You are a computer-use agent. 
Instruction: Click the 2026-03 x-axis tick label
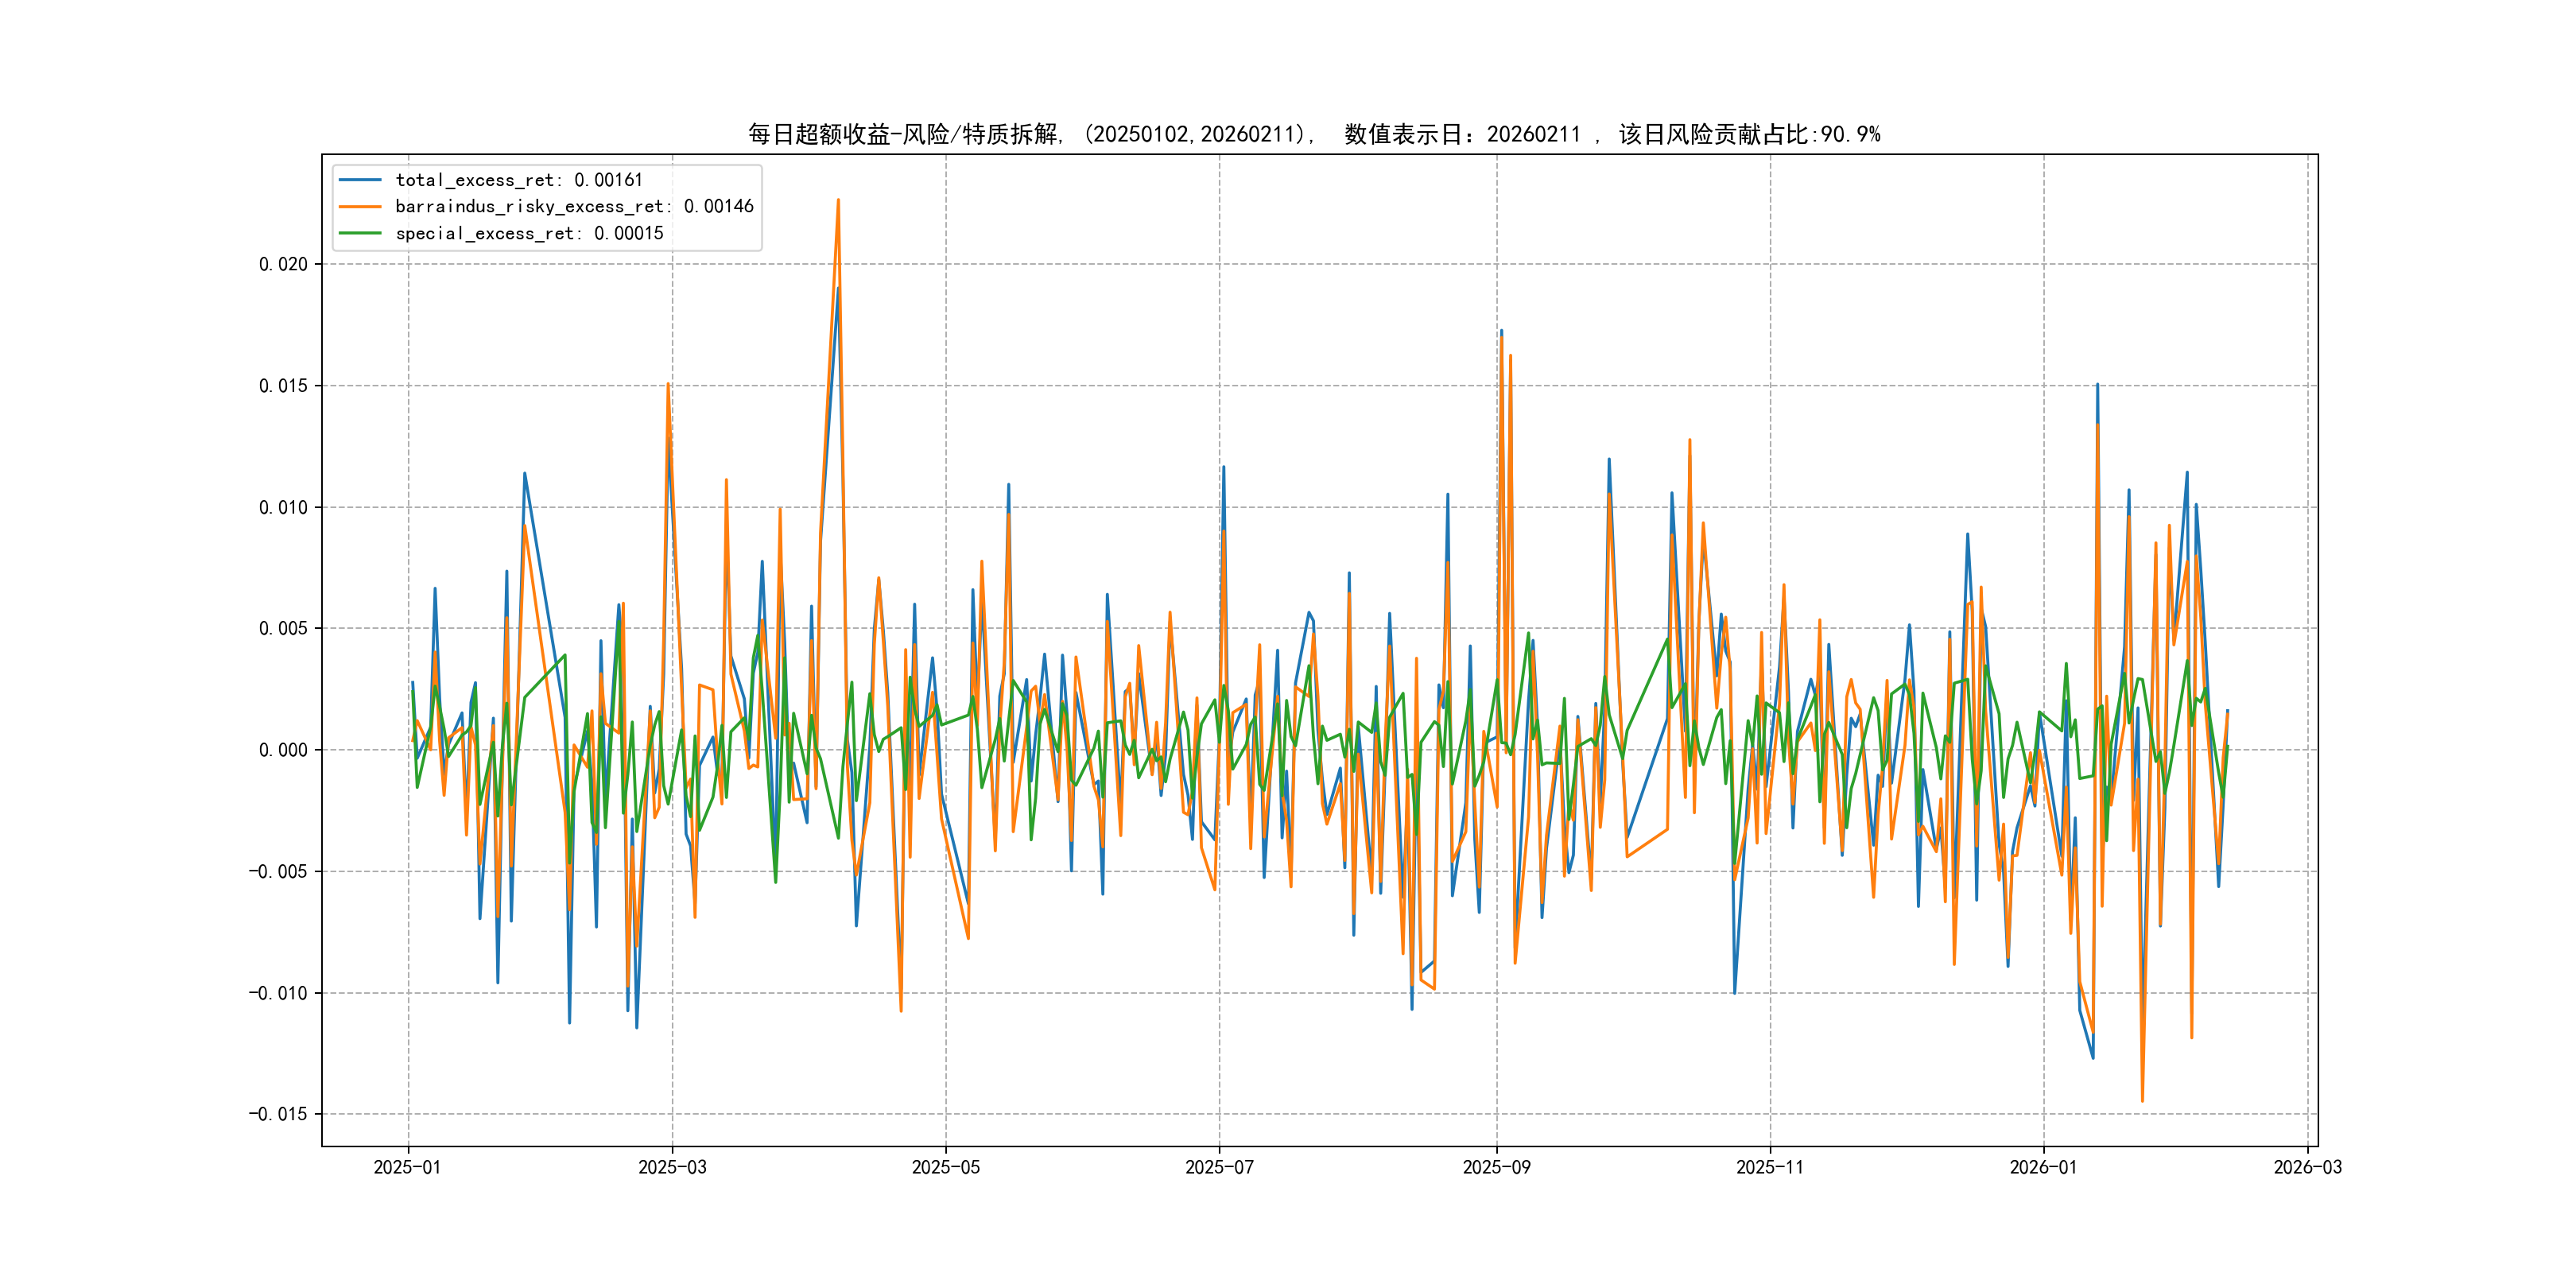(2307, 1167)
